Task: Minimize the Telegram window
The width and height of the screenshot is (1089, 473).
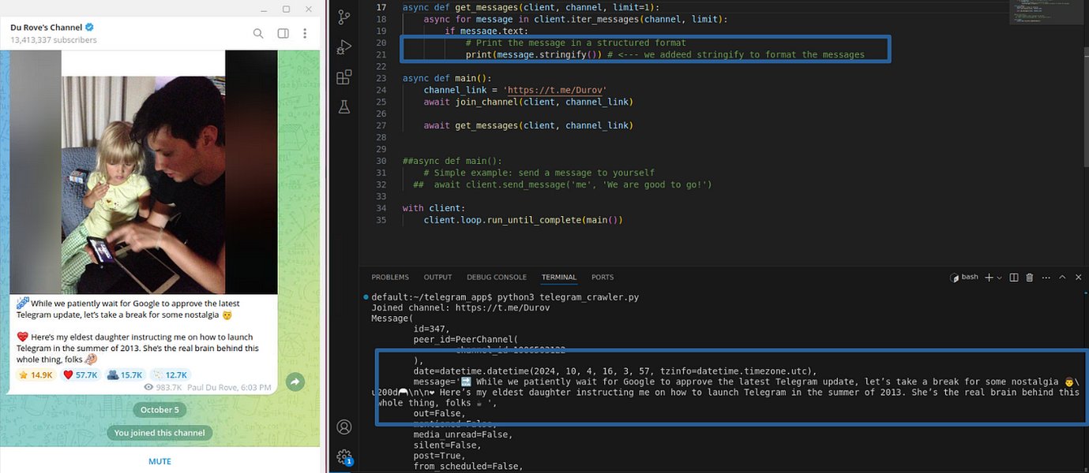Action: pos(263,9)
